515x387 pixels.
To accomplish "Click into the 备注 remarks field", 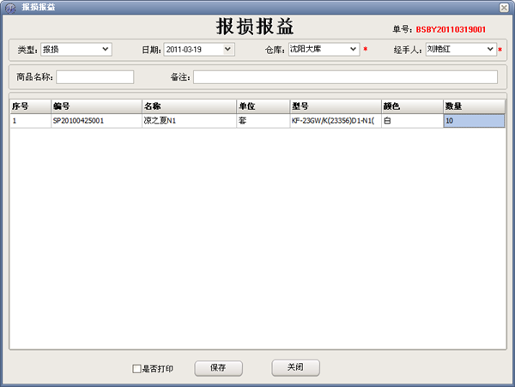I will [x=345, y=77].
